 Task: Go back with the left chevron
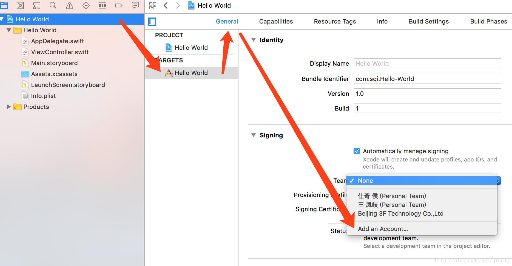click(x=166, y=5)
